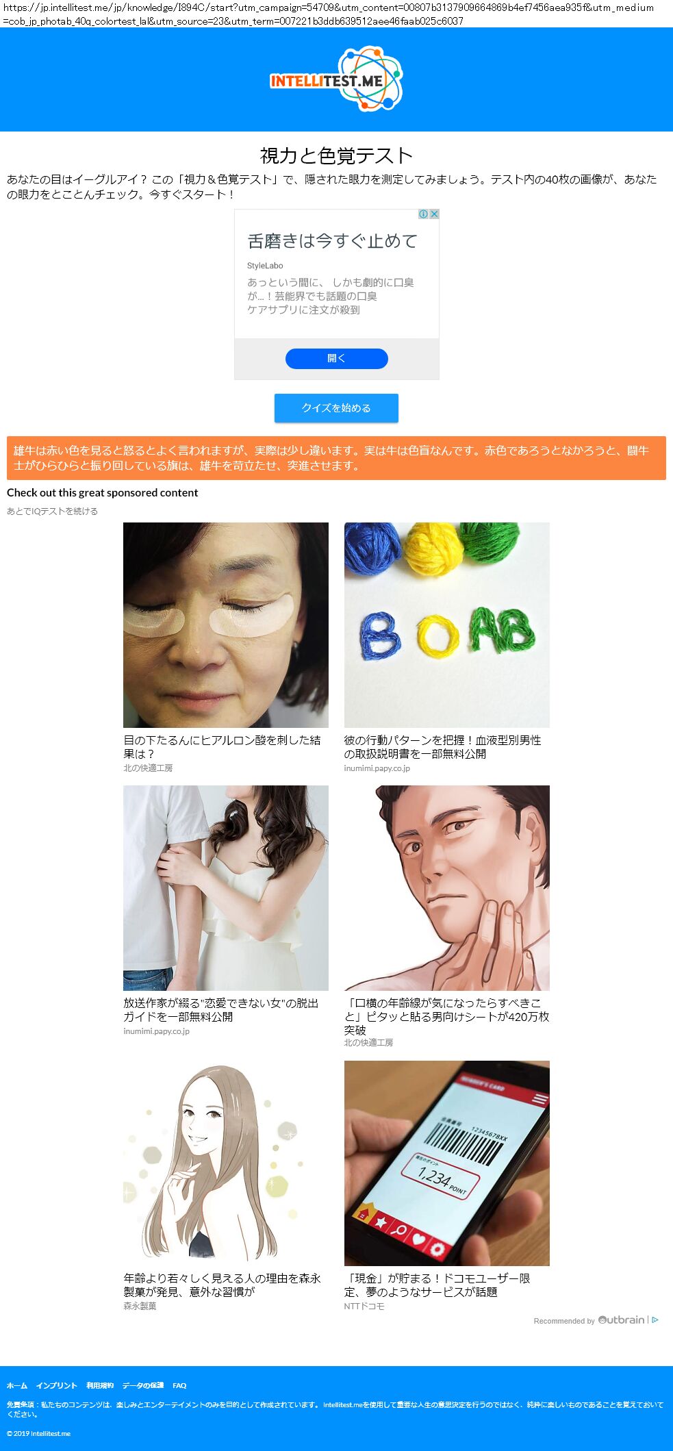
Task: Click the Outbrain logo under recommendations
Action: (622, 1320)
